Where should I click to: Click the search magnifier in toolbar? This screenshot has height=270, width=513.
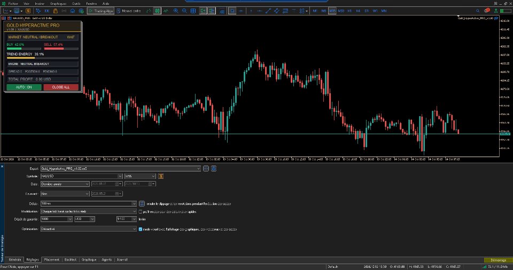point(478,11)
